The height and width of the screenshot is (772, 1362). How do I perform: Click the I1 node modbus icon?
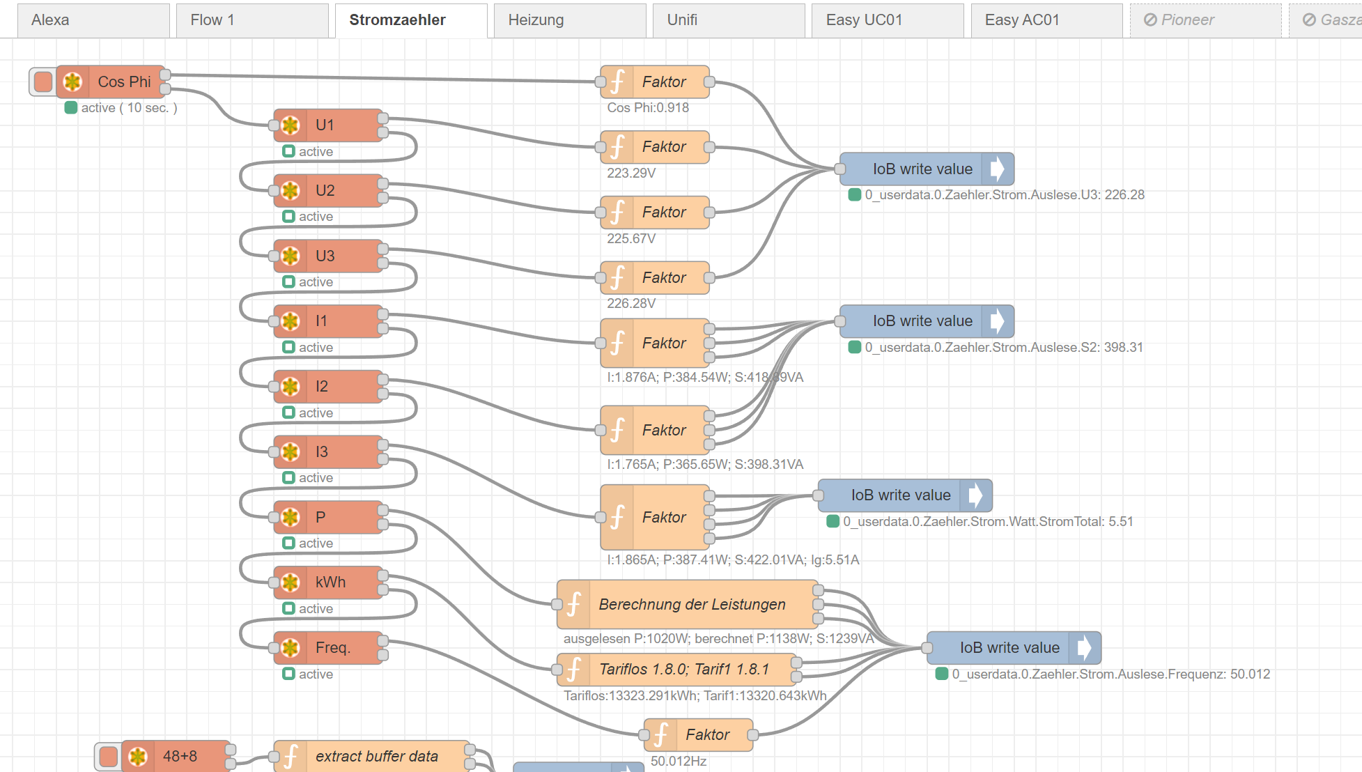(x=290, y=321)
